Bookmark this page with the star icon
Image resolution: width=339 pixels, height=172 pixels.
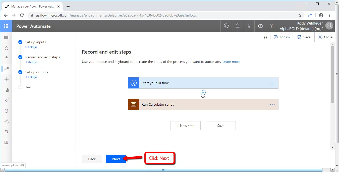[300, 15]
